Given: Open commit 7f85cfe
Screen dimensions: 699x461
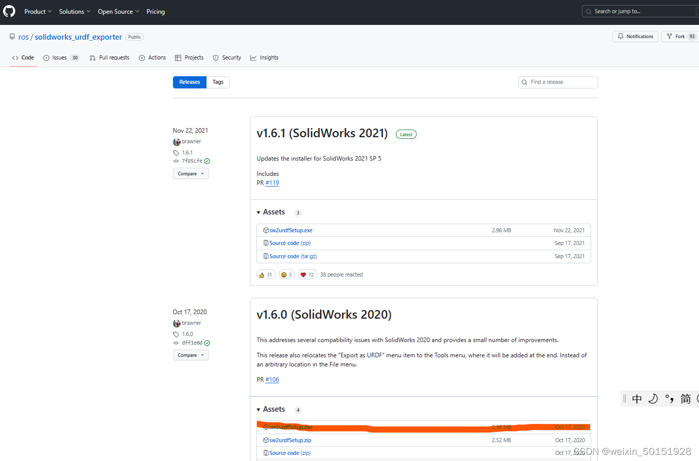Looking at the screenshot, I should (192, 161).
